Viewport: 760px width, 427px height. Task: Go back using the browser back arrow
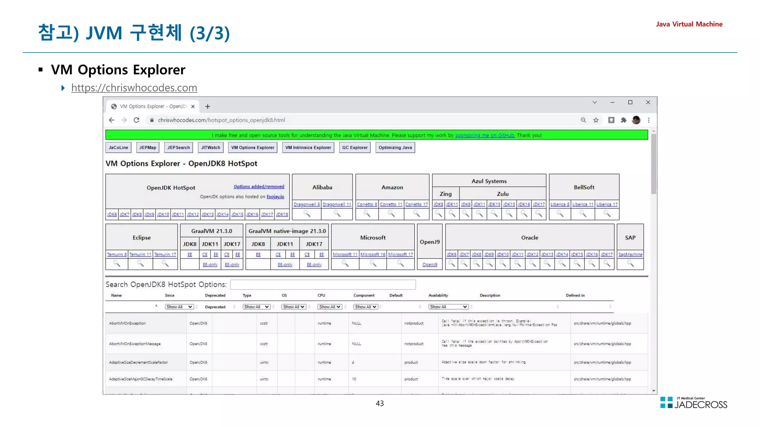(112, 120)
